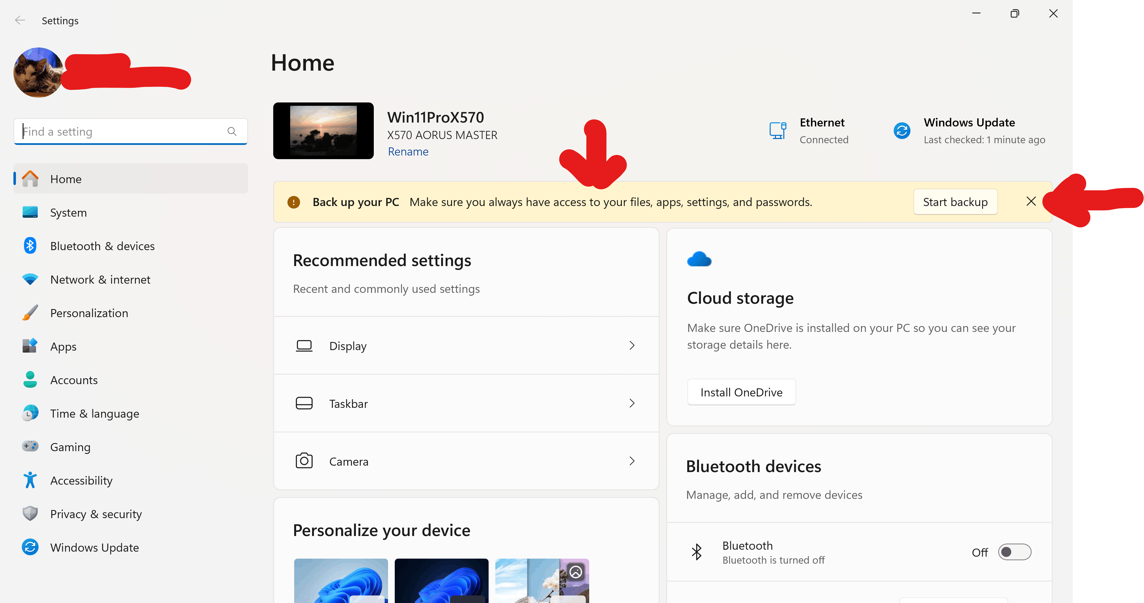The width and height of the screenshot is (1144, 603).
Task: Click the Bluetooth symbol in Bluetooth devices card
Action: pyautogui.click(x=697, y=552)
